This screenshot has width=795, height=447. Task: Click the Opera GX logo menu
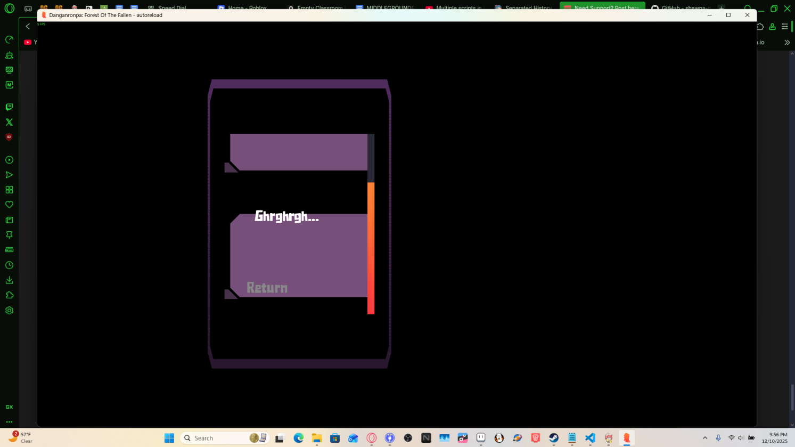point(10,9)
